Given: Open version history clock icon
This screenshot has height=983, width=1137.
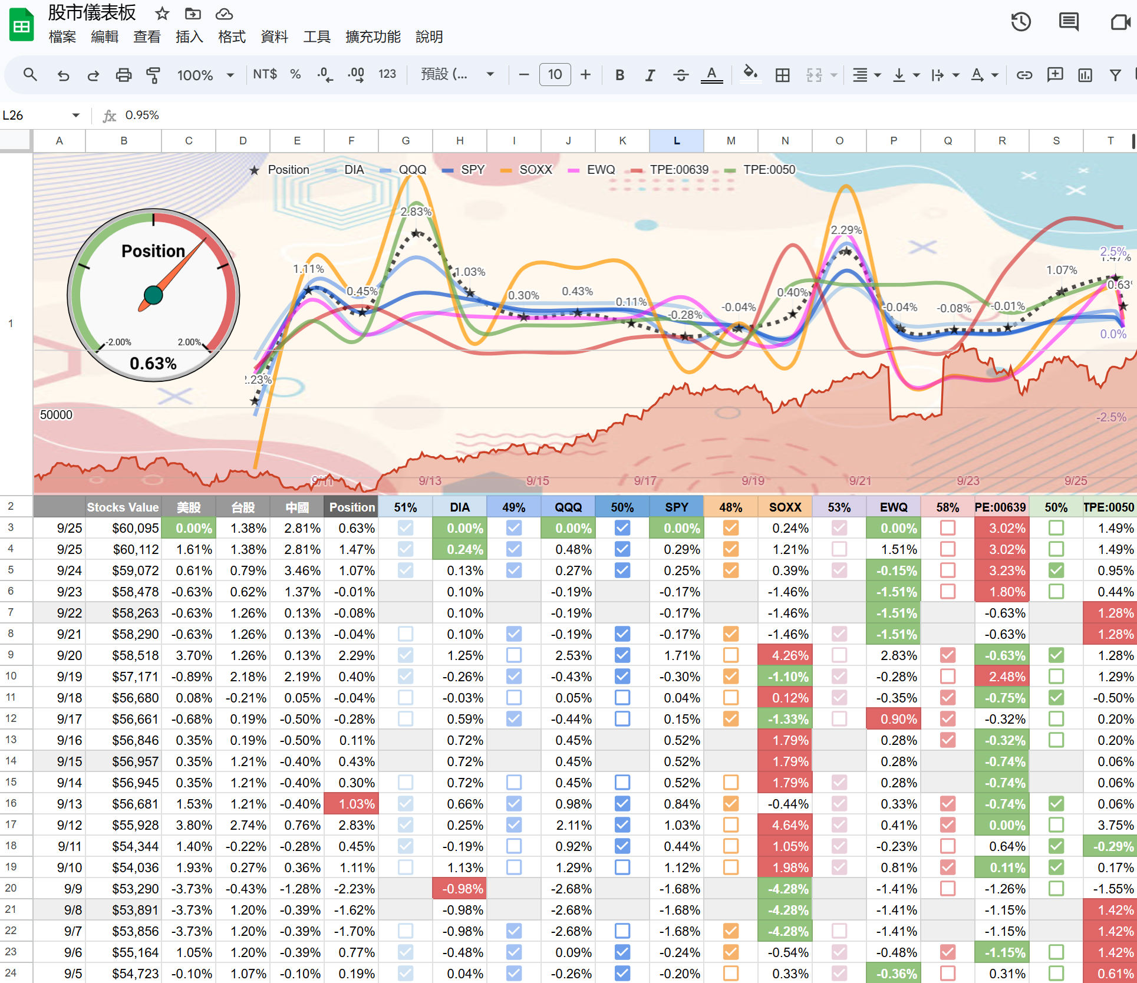Looking at the screenshot, I should pos(1021,22).
